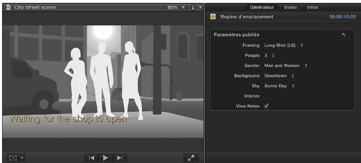Click the storyboard preview image in viewer
This screenshot has height=163, width=361.
click(x=103, y=81)
